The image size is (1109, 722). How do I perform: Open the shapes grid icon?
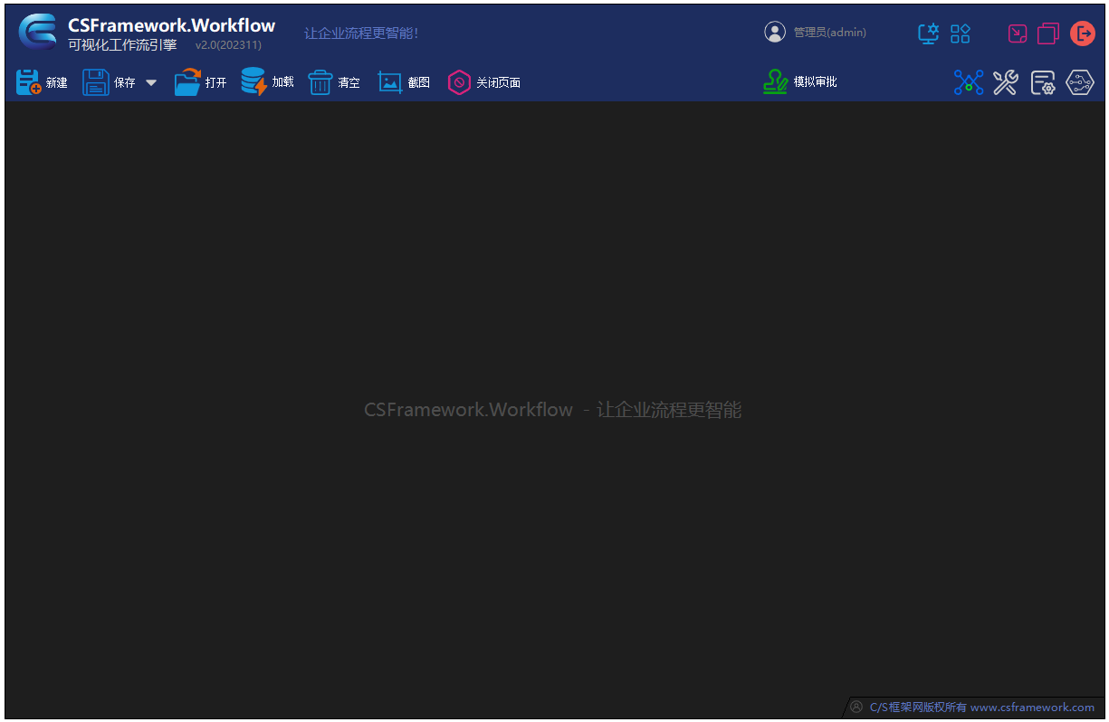(961, 33)
